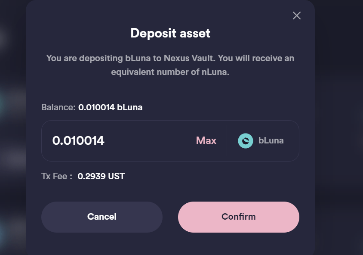Viewport: 363px width, 255px height.
Task: Click the bLuna token name in the amount box
Action: click(271, 141)
